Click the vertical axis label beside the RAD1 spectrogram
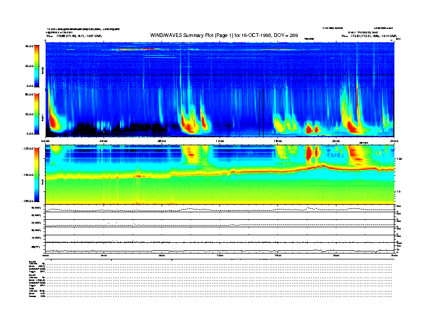 42,117
